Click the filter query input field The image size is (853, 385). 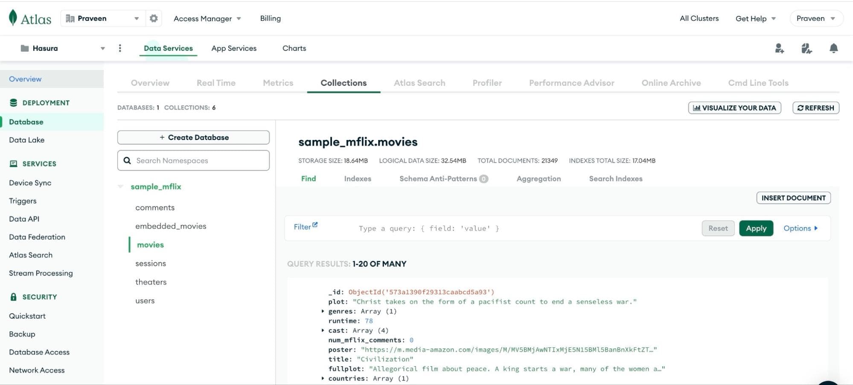(x=512, y=228)
